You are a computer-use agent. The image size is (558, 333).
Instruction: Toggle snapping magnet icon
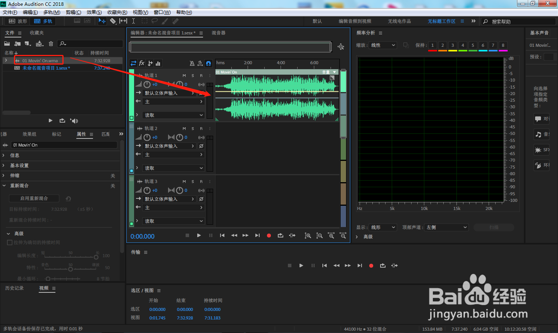tap(208, 63)
